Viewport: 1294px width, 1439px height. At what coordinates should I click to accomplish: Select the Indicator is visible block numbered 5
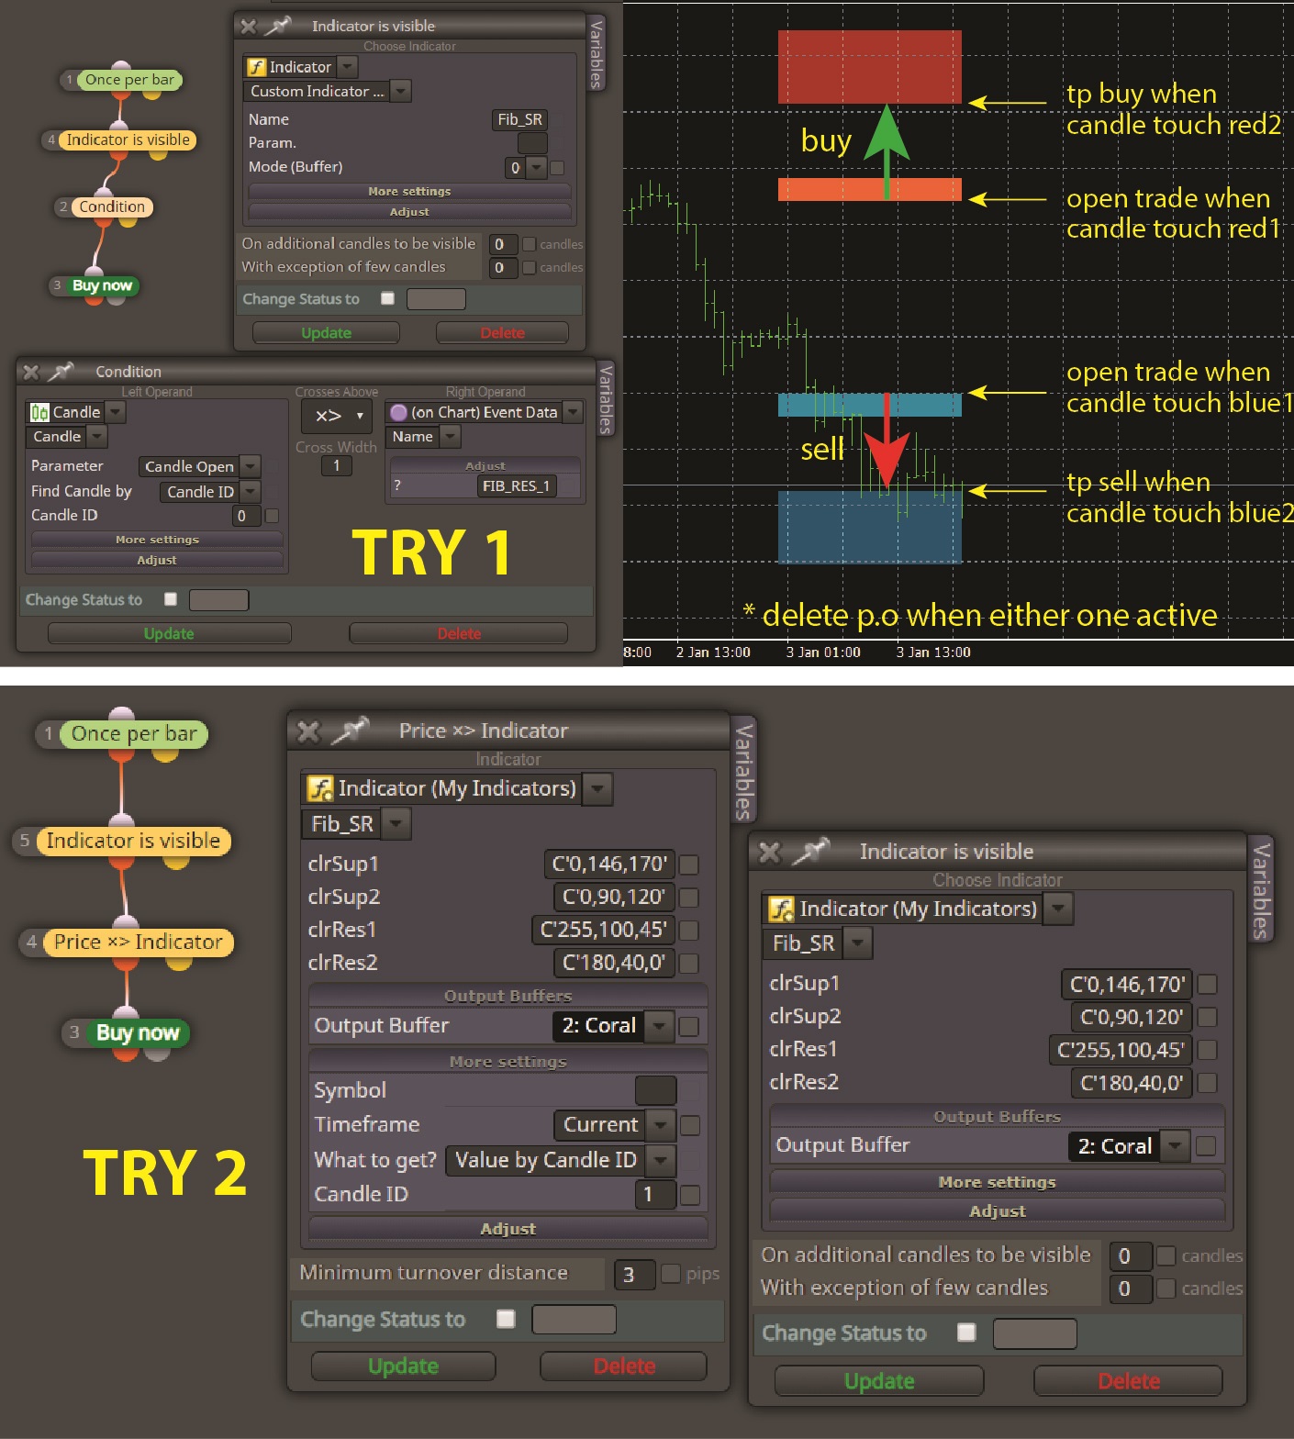tap(133, 841)
